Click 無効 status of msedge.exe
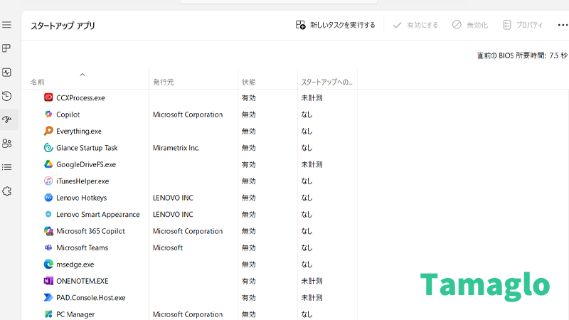 click(248, 265)
